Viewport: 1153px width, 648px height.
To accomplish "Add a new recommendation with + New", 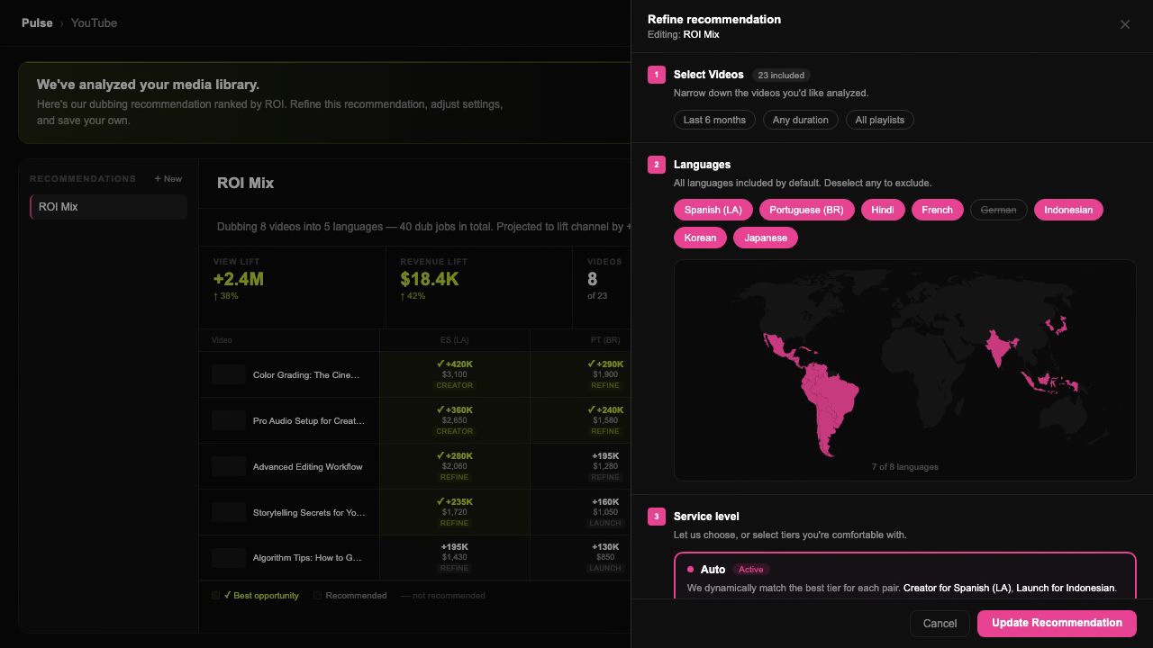I will (168, 179).
